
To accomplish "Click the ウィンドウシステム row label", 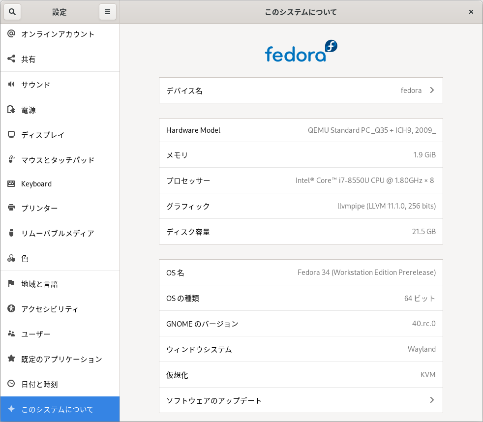I will (x=199, y=350).
